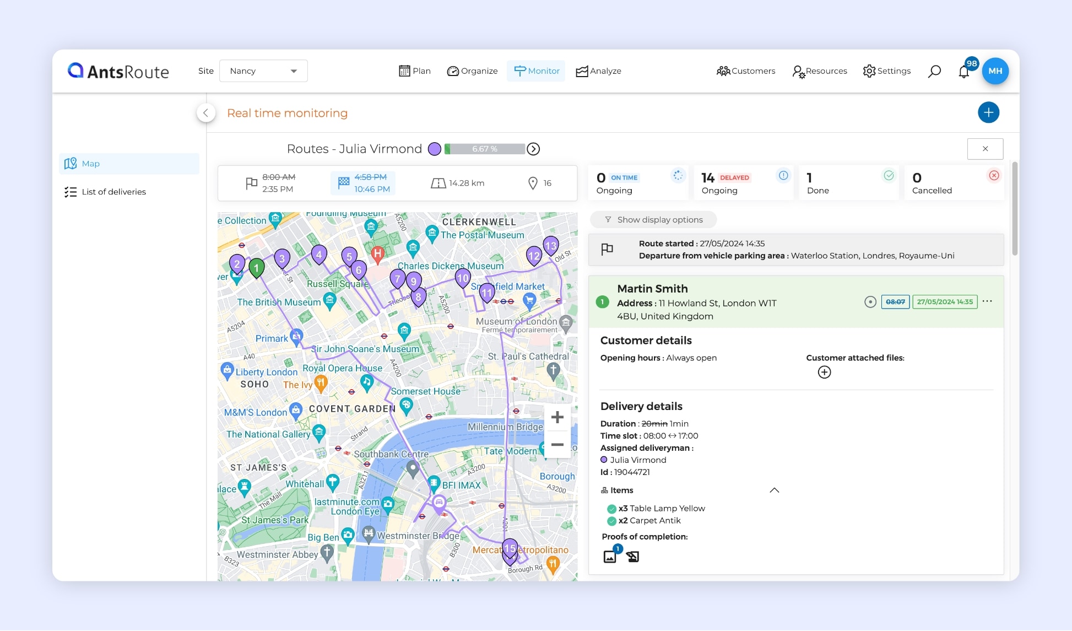Click the flag icon for route start
1072x631 pixels.
(x=608, y=250)
